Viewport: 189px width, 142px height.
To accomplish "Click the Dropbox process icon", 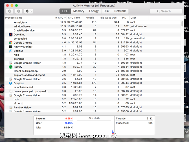I will pyautogui.click(x=11, y=83).
